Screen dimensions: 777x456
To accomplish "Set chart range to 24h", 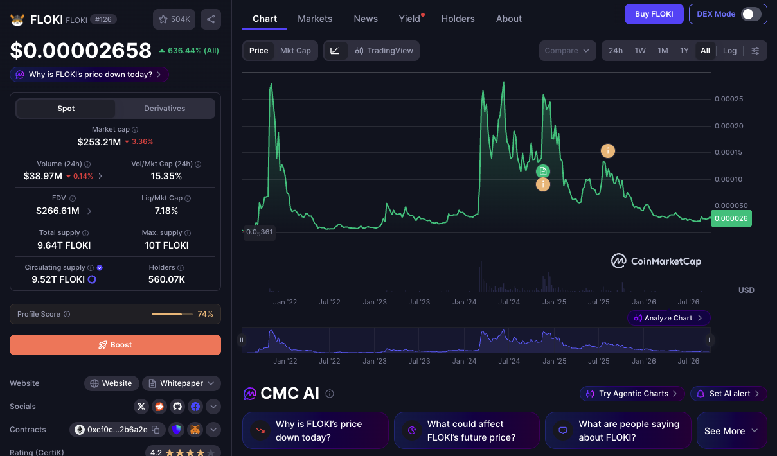I will coord(616,51).
